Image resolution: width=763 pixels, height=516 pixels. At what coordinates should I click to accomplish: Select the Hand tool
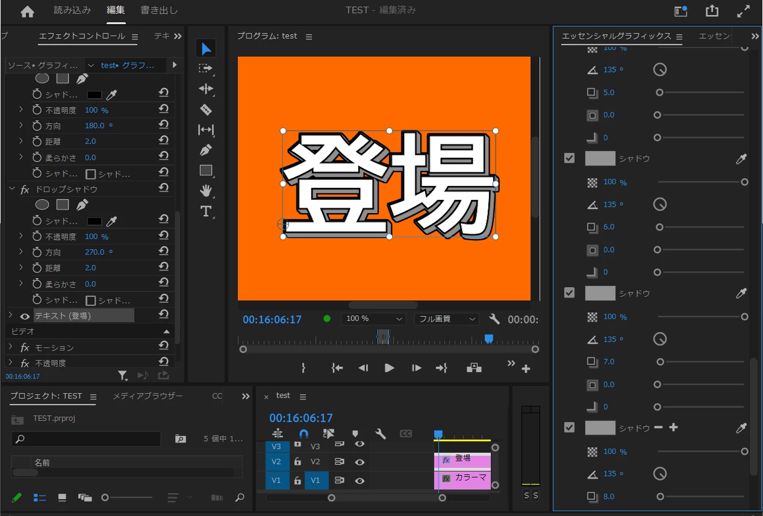click(206, 191)
